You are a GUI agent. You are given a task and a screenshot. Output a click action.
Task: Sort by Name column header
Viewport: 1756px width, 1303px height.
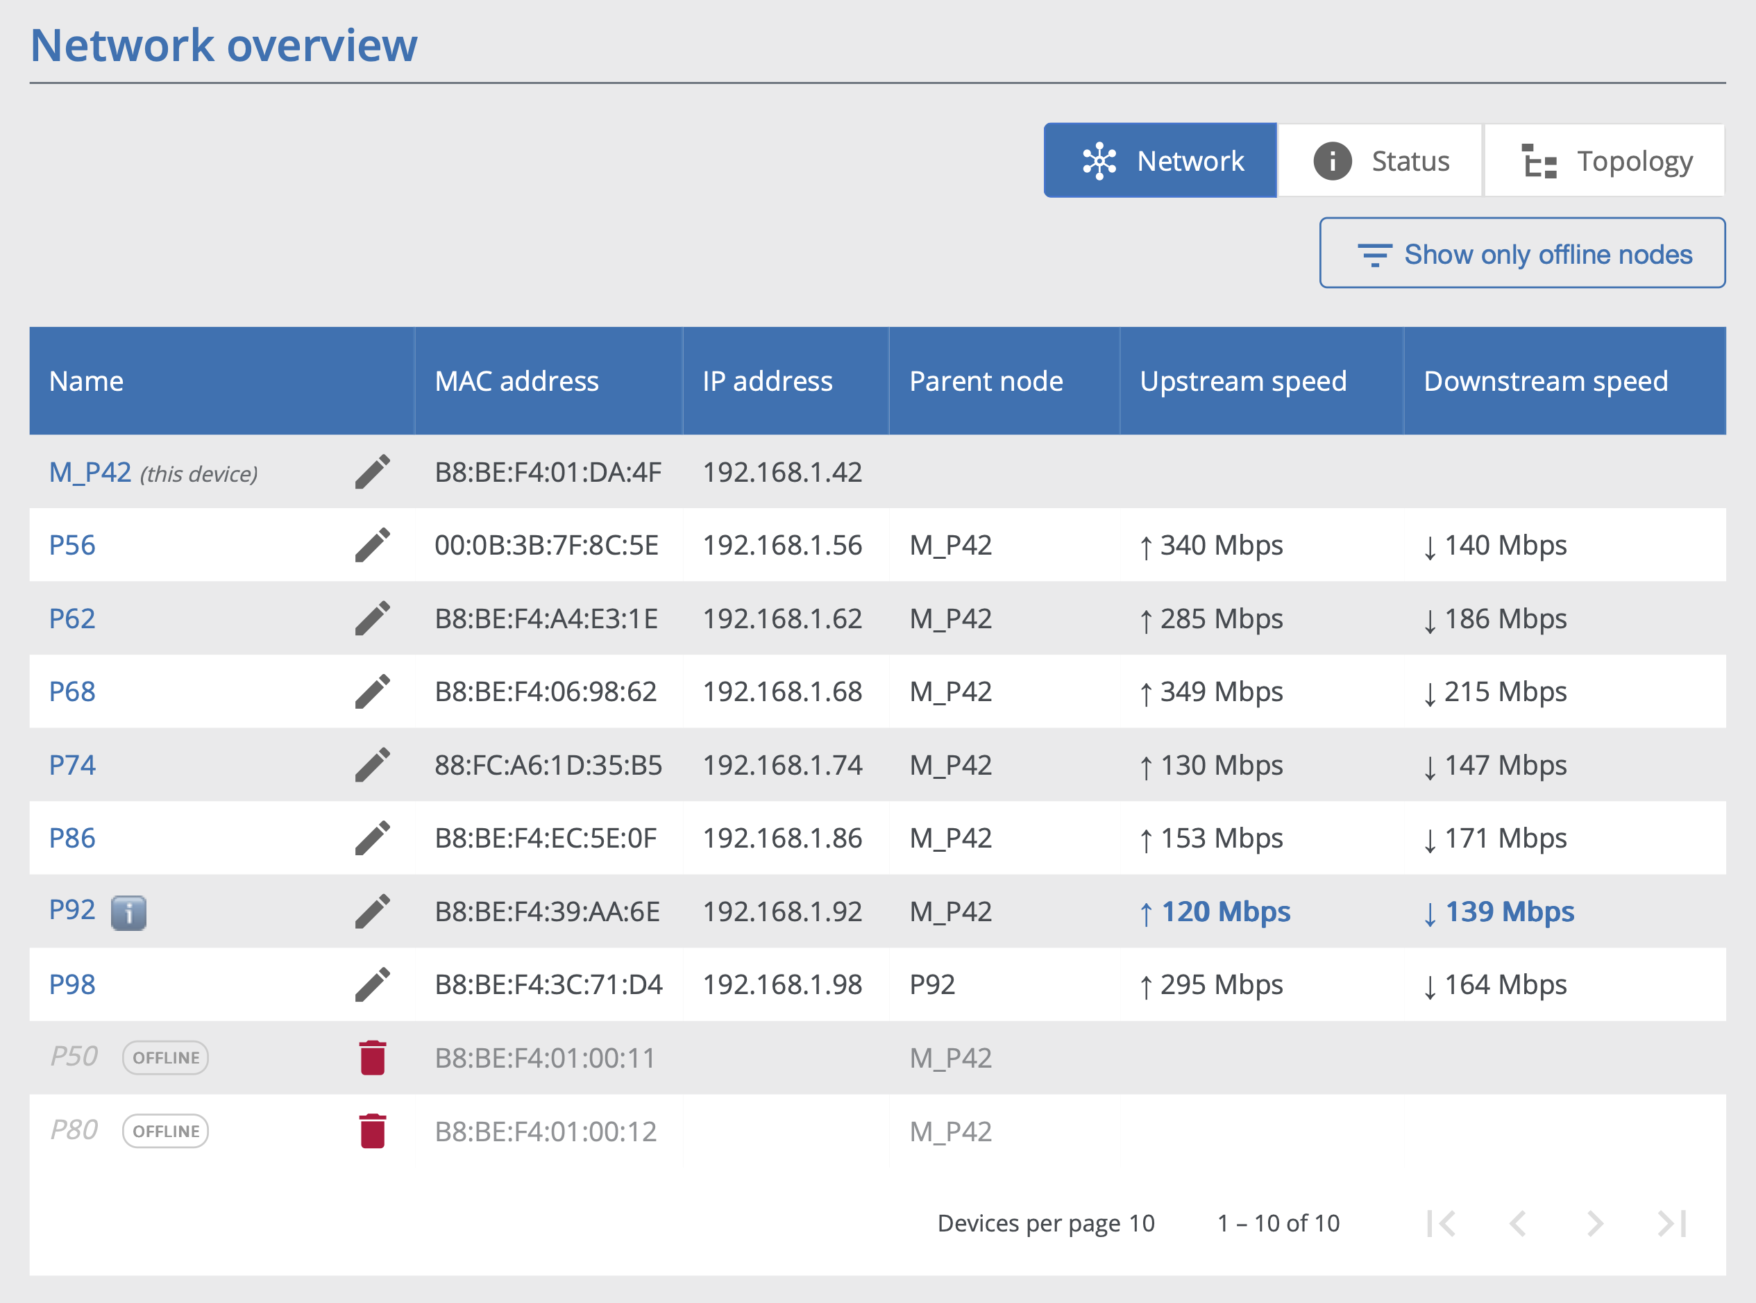pyautogui.click(x=222, y=381)
